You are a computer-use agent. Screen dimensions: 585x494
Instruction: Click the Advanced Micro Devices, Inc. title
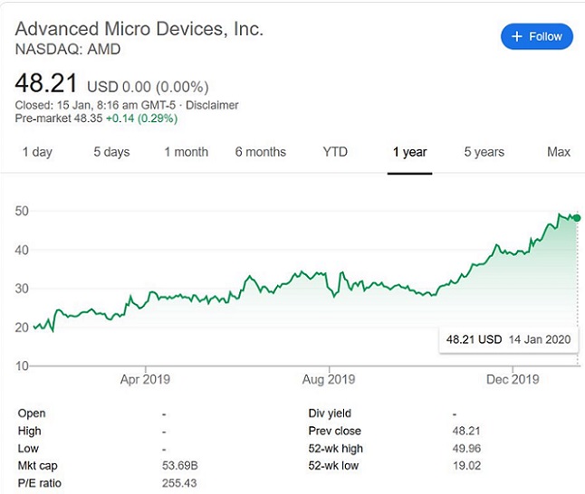pyautogui.click(x=139, y=28)
